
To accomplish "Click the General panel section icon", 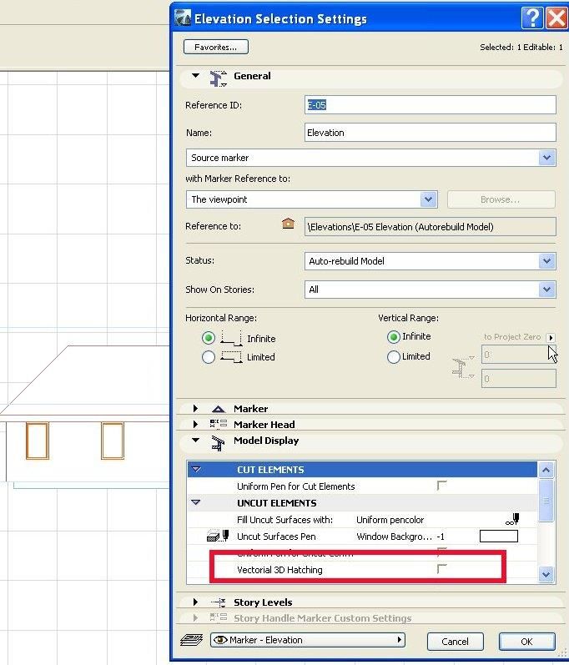I will (219, 78).
